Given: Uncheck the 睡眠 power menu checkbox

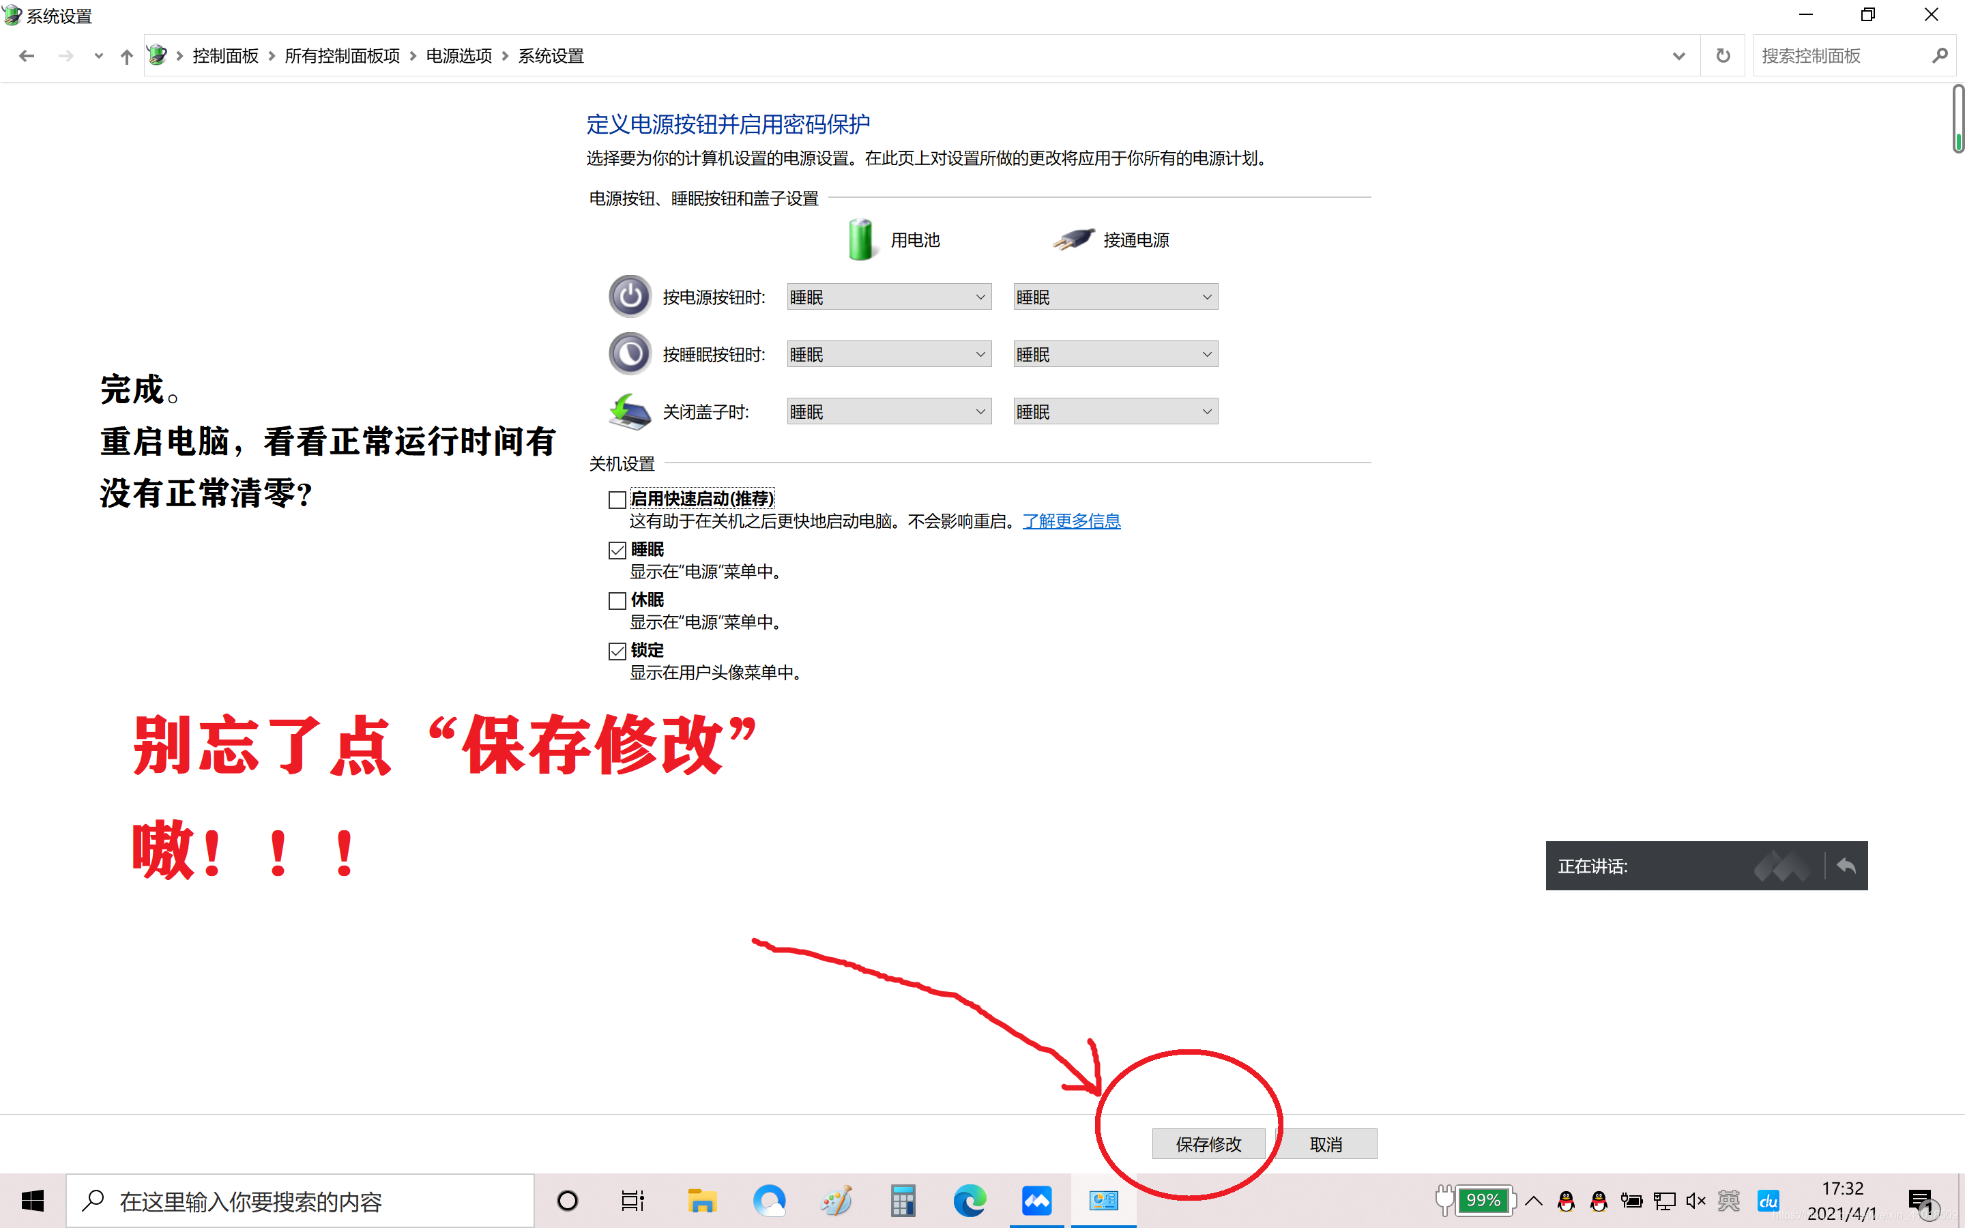Looking at the screenshot, I should tap(617, 550).
